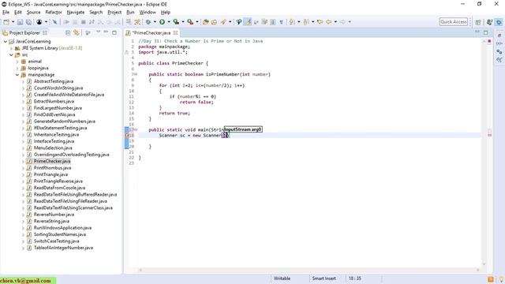
Task: Click the red overview ruler error marker
Action: 489,41
